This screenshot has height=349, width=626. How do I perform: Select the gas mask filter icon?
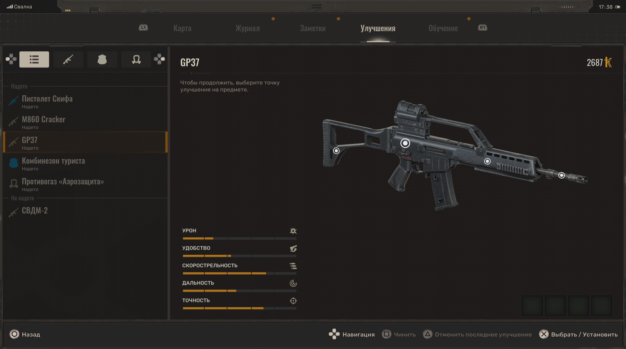tap(136, 59)
